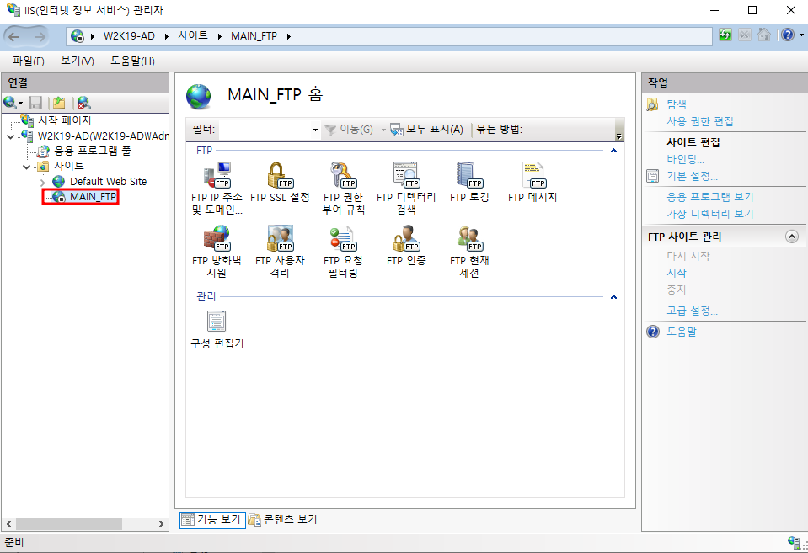
Task: Expand the Default Web Site node
Action: [x=43, y=183]
